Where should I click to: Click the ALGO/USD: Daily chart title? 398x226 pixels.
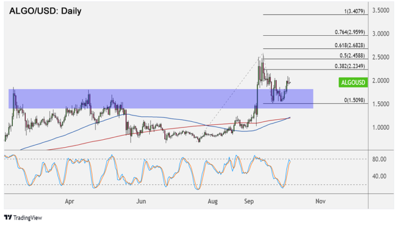[45, 11]
